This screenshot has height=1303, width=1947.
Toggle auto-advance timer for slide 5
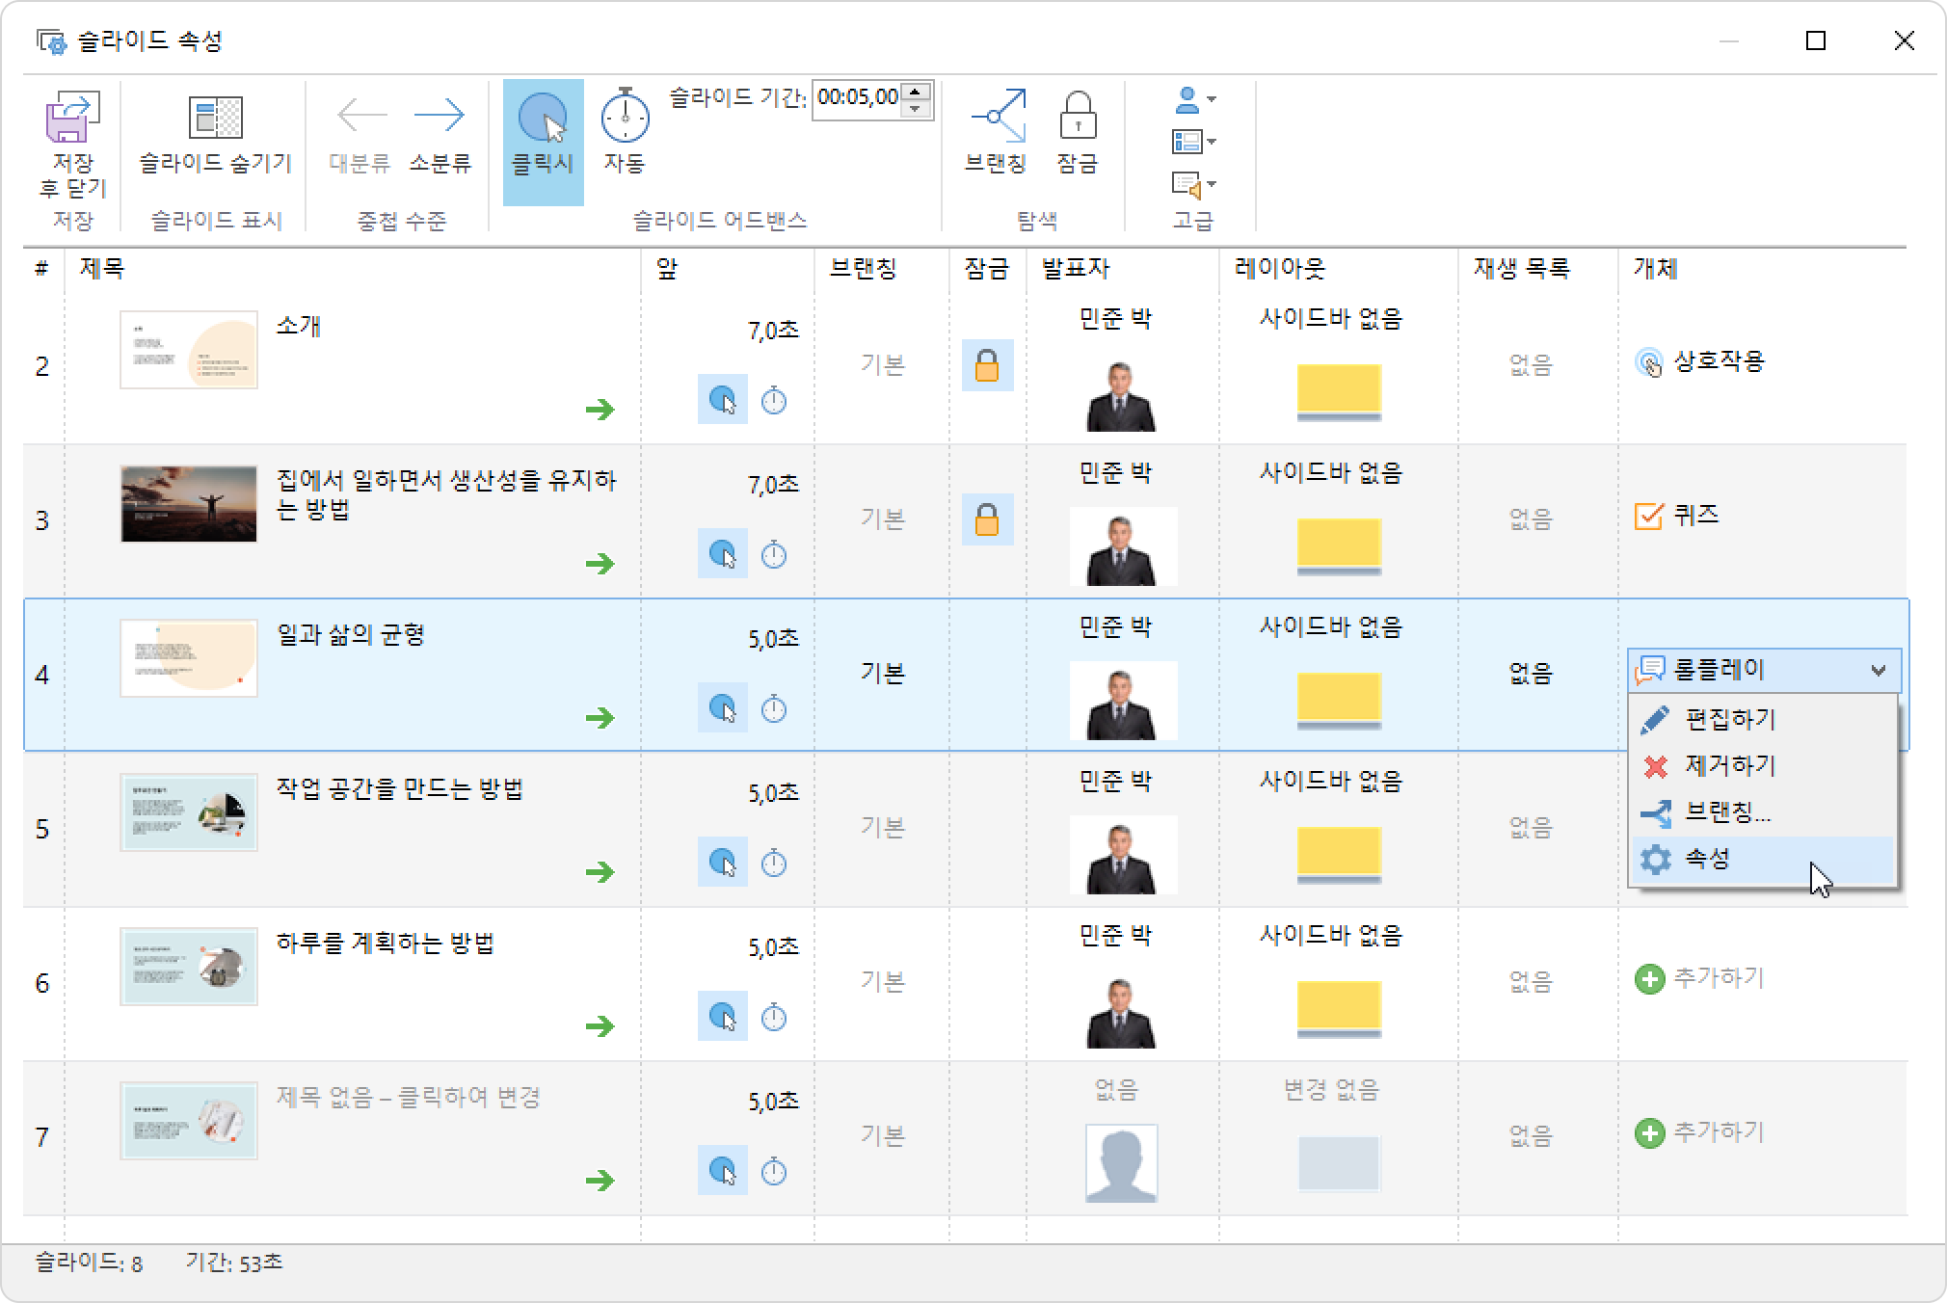774,864
